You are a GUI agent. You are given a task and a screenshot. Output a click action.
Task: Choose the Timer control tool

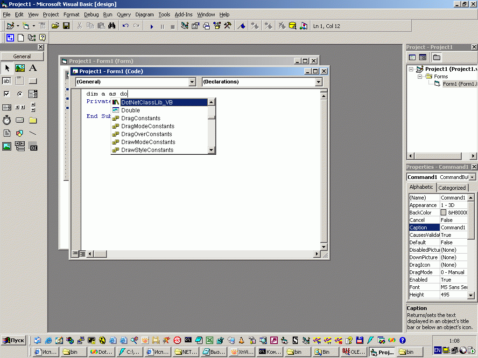(7, 120)
